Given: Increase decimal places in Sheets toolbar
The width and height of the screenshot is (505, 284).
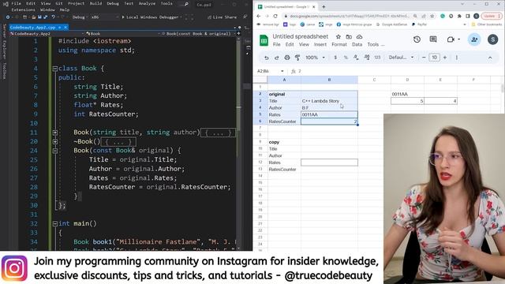Looking at the screenshot, I should pos(367,58).
